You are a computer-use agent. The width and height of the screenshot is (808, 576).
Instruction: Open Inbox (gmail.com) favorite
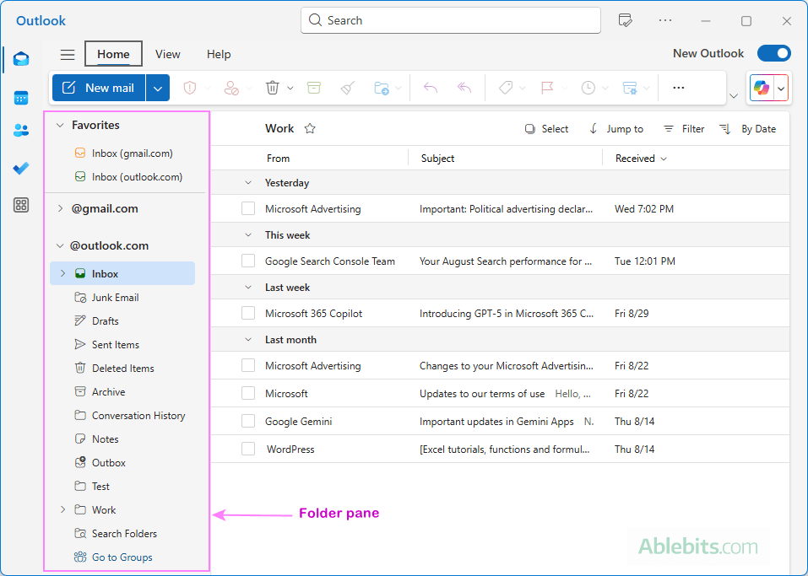coord(122,153)
